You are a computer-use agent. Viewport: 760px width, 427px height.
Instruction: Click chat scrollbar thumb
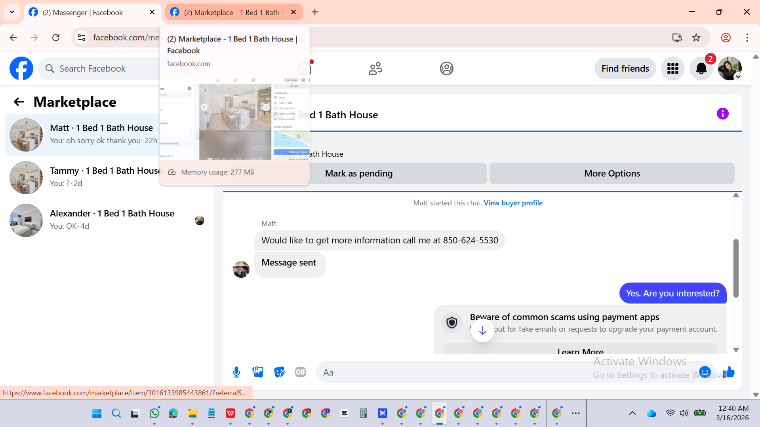point(736,268)
